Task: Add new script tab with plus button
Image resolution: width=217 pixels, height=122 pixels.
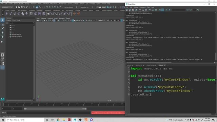Action: click(168, 65)
